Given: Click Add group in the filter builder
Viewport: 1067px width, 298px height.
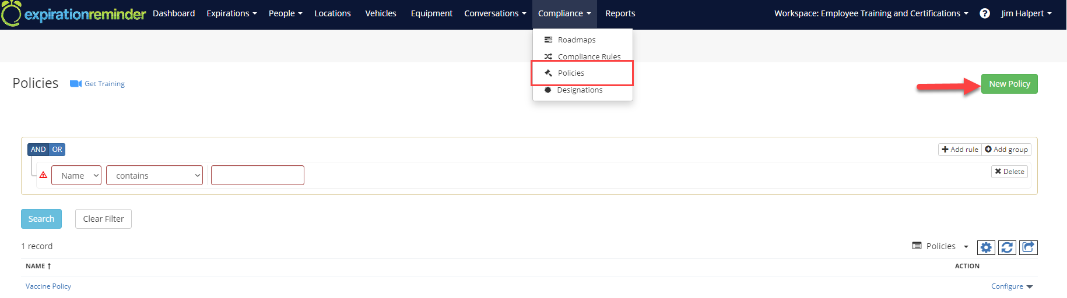Looking at the screenshot, I should (x=1006, y=150).
